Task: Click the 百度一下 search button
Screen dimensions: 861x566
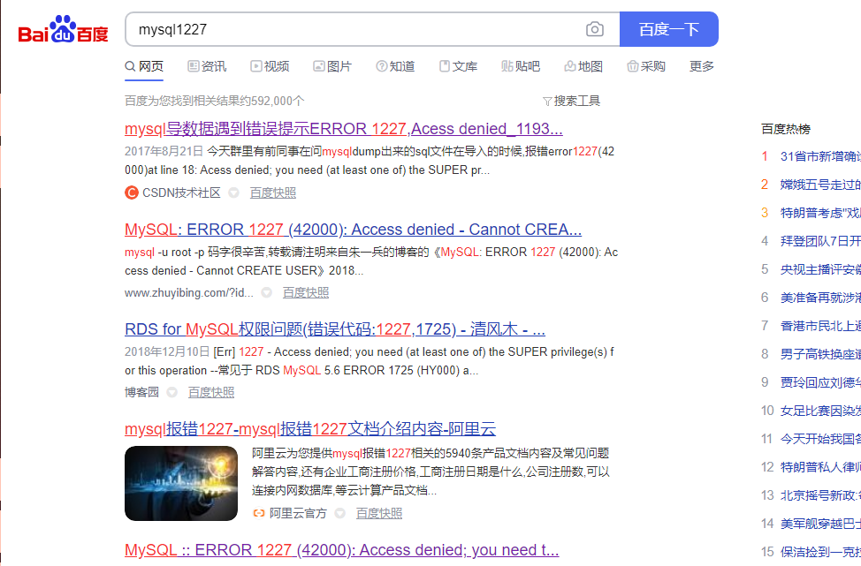Action: coord(669,29)
